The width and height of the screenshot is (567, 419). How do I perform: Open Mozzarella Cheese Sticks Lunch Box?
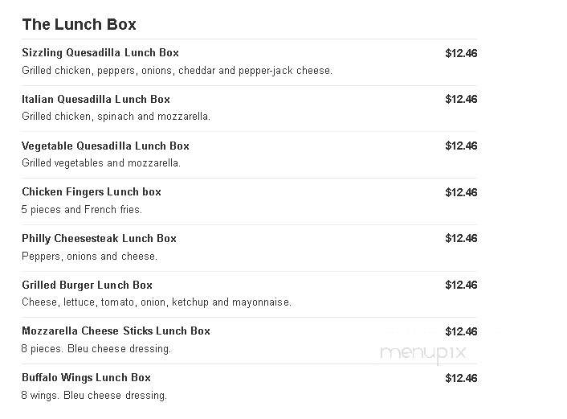point(116,331)
